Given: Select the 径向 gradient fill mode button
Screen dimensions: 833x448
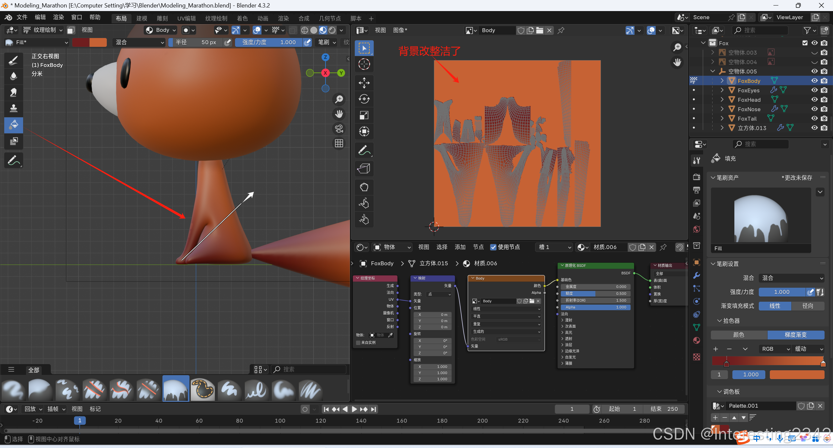Looking at the screenshot, I should click(x=808, y=306).
